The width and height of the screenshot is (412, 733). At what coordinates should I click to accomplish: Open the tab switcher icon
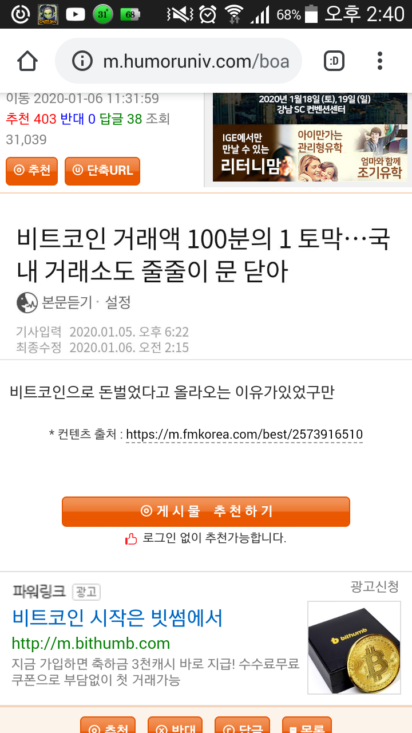[x=334, y=61]
